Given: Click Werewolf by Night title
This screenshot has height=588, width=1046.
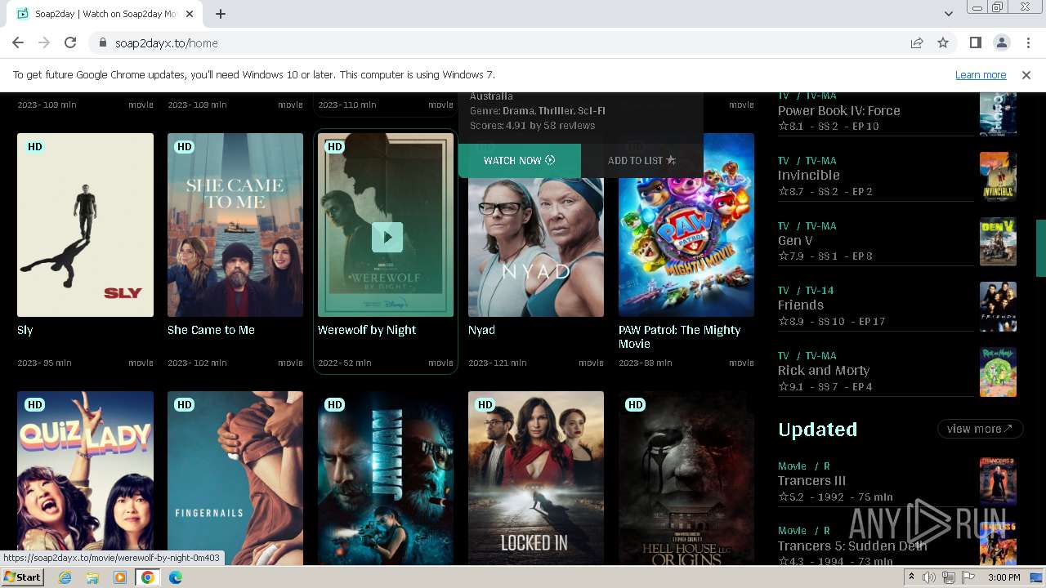Looking at the screenshot, I should 367,330.
